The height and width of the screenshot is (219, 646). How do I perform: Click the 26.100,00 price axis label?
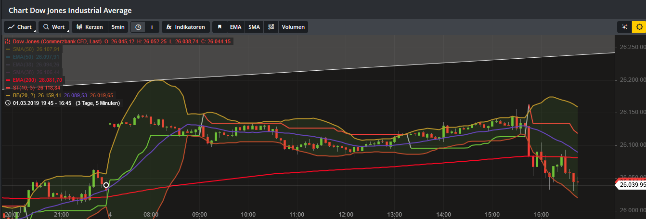[x=632, y=145]
